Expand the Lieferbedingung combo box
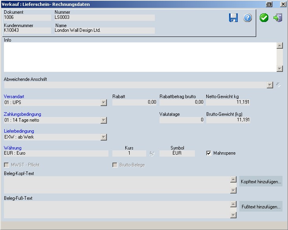Viewport: 288px width, 230px height. 104,137
